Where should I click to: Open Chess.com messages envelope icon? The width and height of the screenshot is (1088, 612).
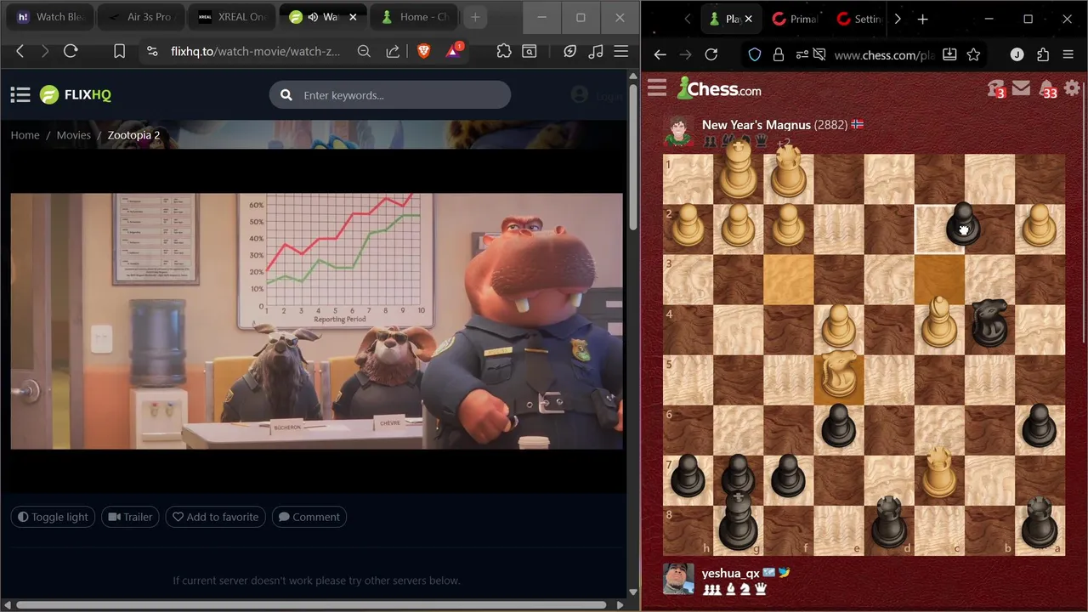click(1022, 88)
